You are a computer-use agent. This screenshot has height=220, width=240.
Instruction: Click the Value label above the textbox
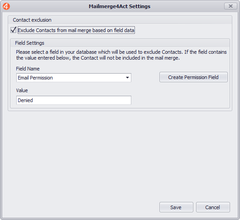[22, 90]
